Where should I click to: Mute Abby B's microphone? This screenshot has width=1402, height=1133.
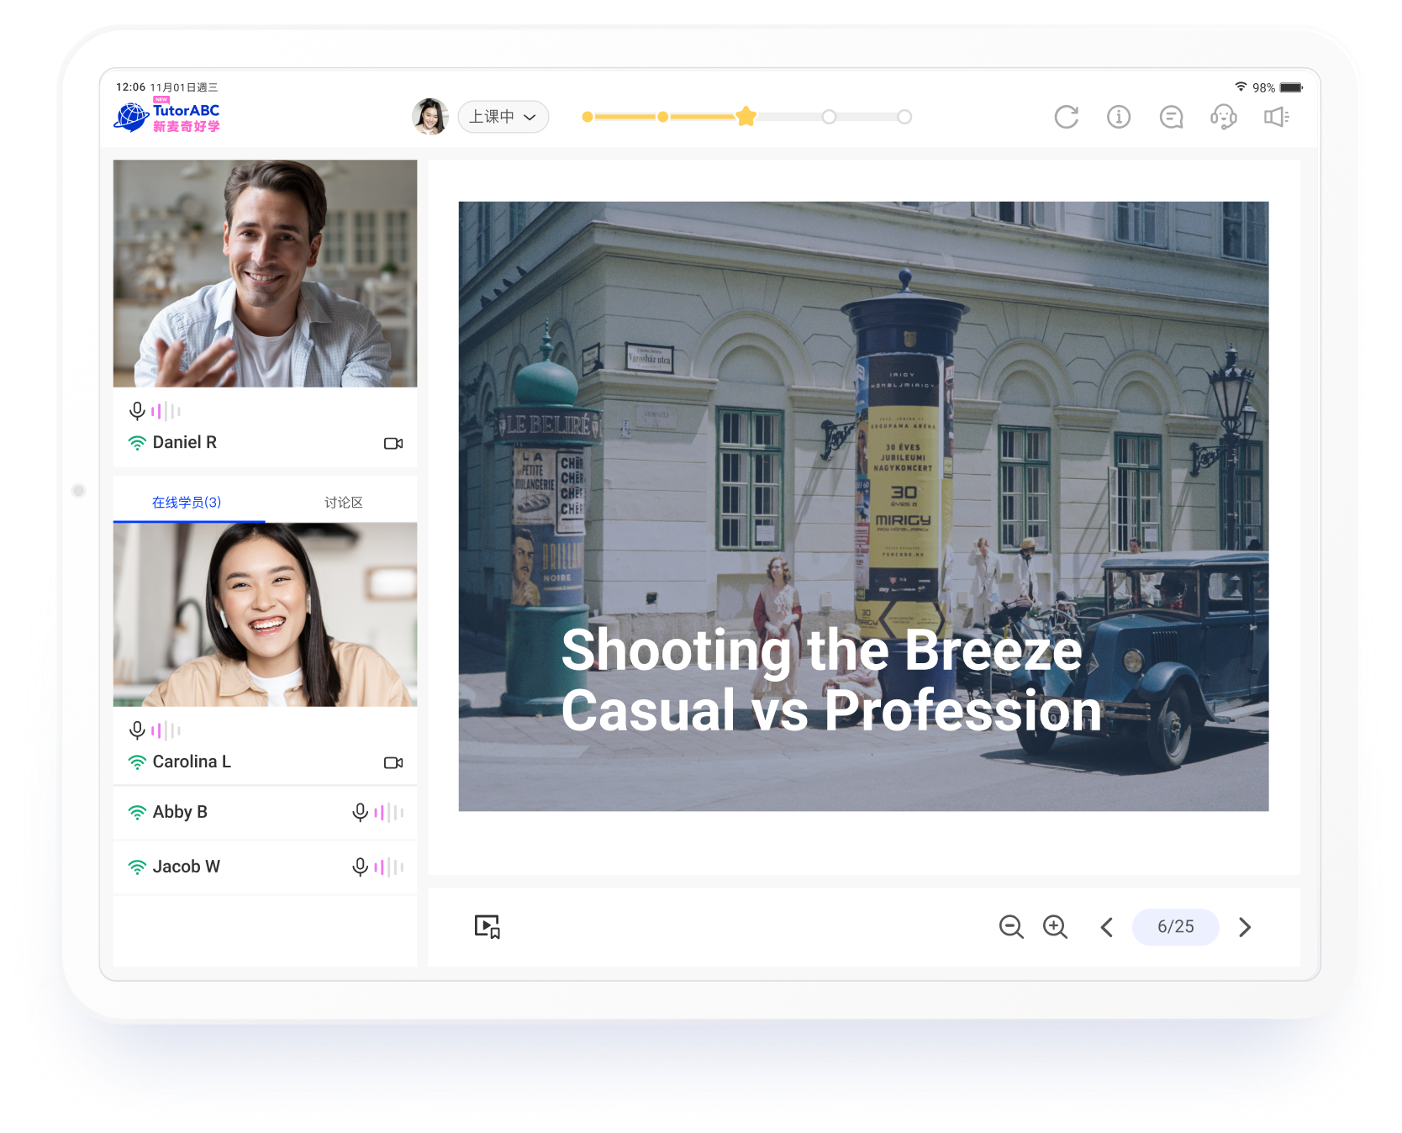pos(361,812)
